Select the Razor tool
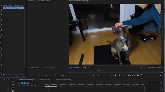Viewport: 165px width, 92px height. click(x=13, y=91)
